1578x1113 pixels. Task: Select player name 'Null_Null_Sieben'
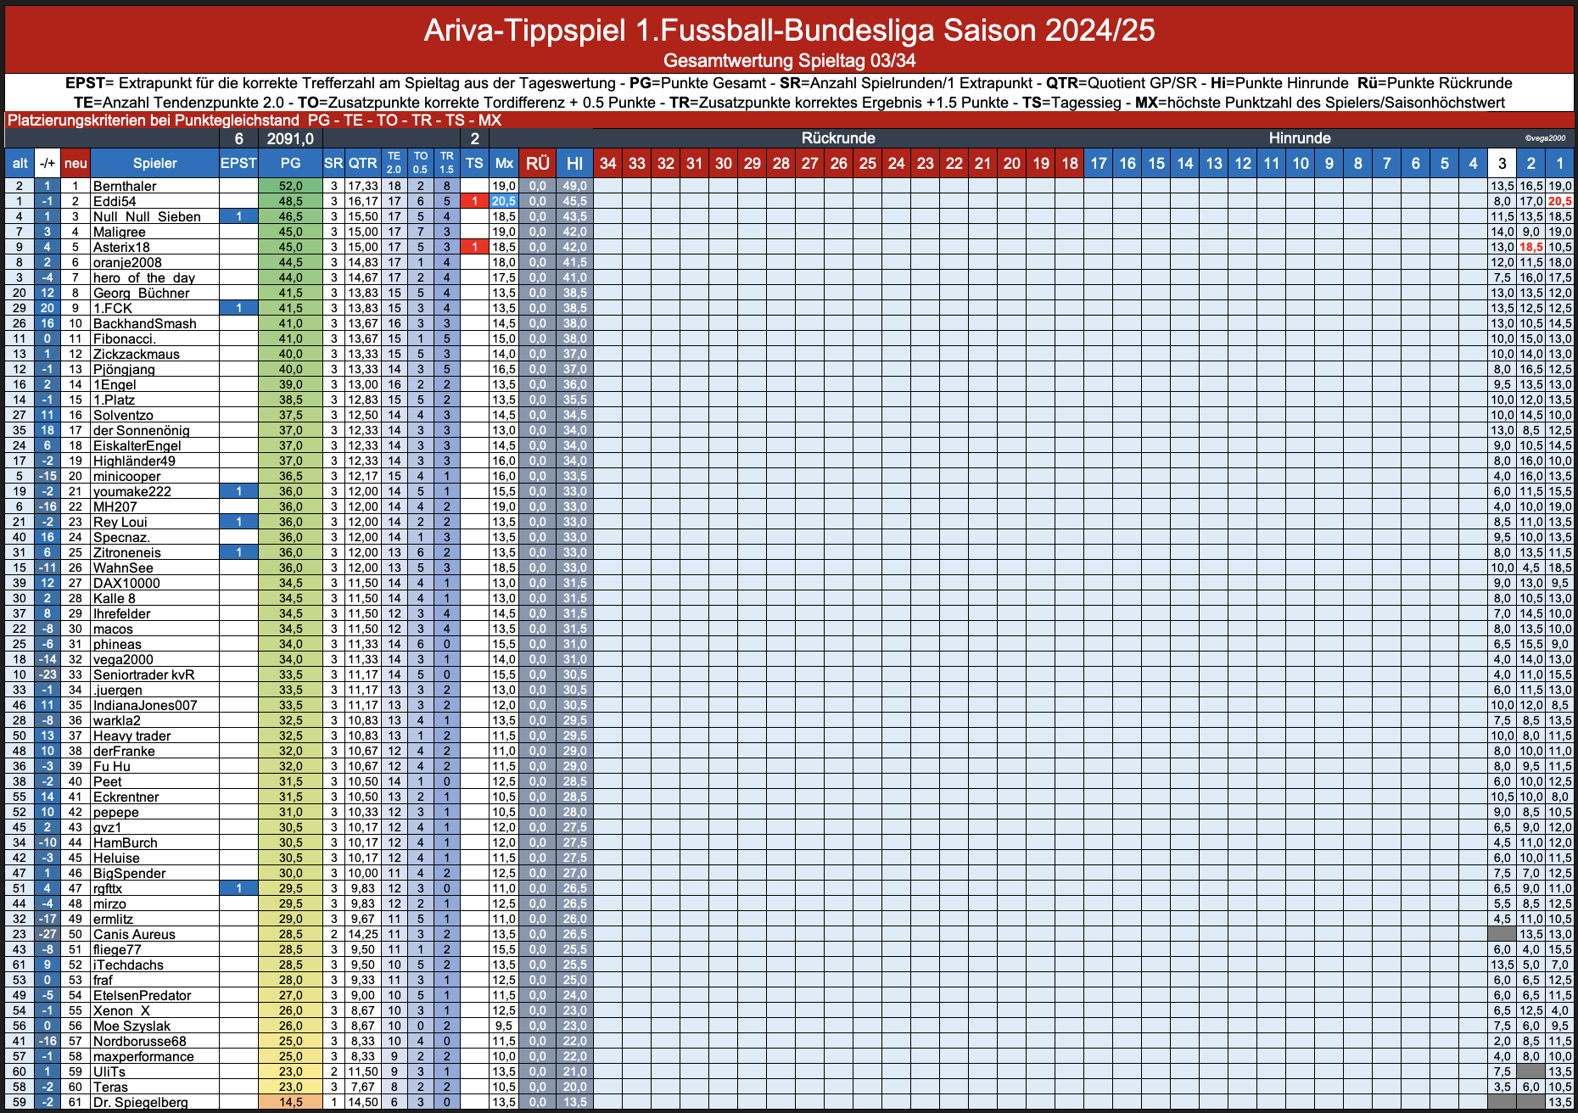(x=147, y=216)
